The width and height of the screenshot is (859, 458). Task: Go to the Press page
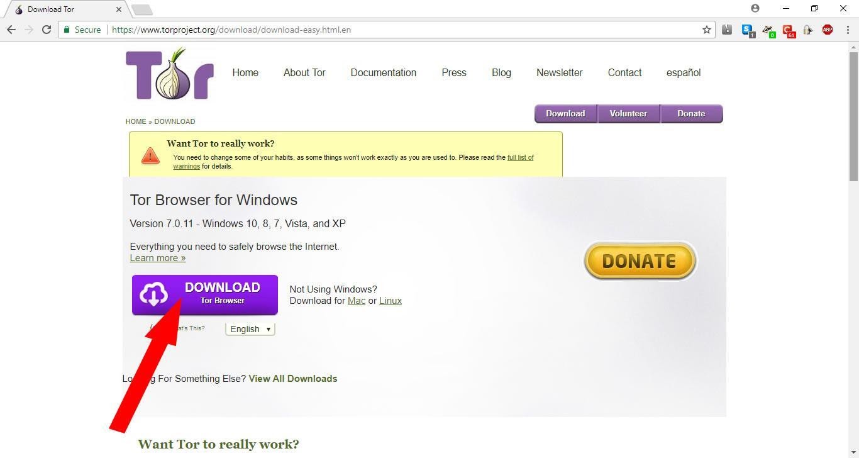coord(454,73)
